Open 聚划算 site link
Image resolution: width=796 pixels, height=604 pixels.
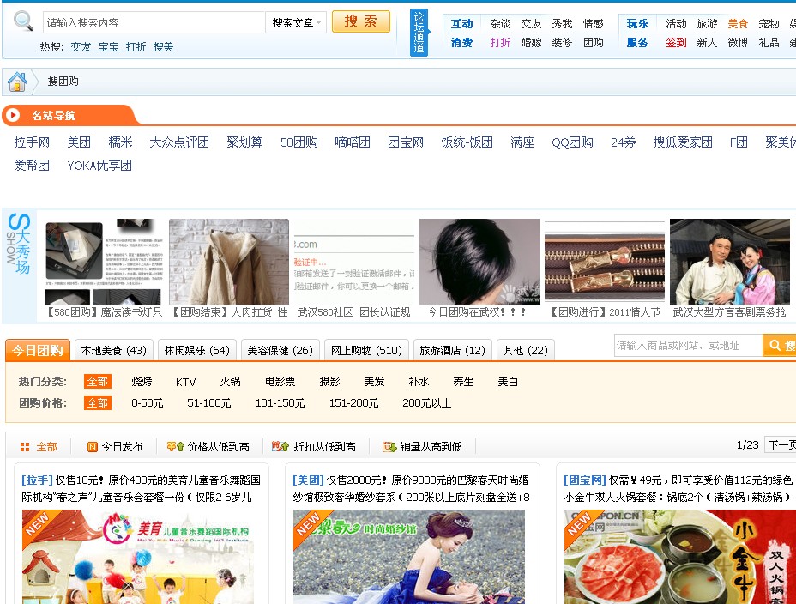tap(244, 142)
